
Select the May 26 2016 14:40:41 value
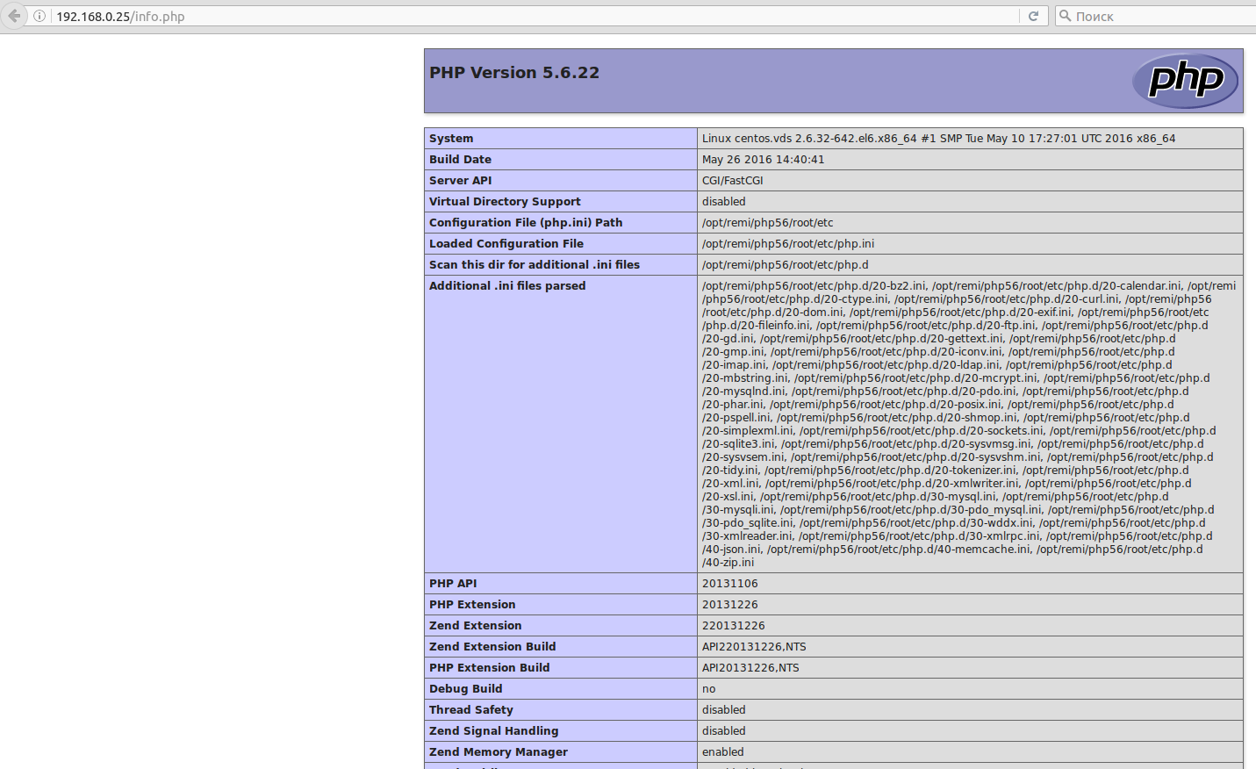(763, 160)
